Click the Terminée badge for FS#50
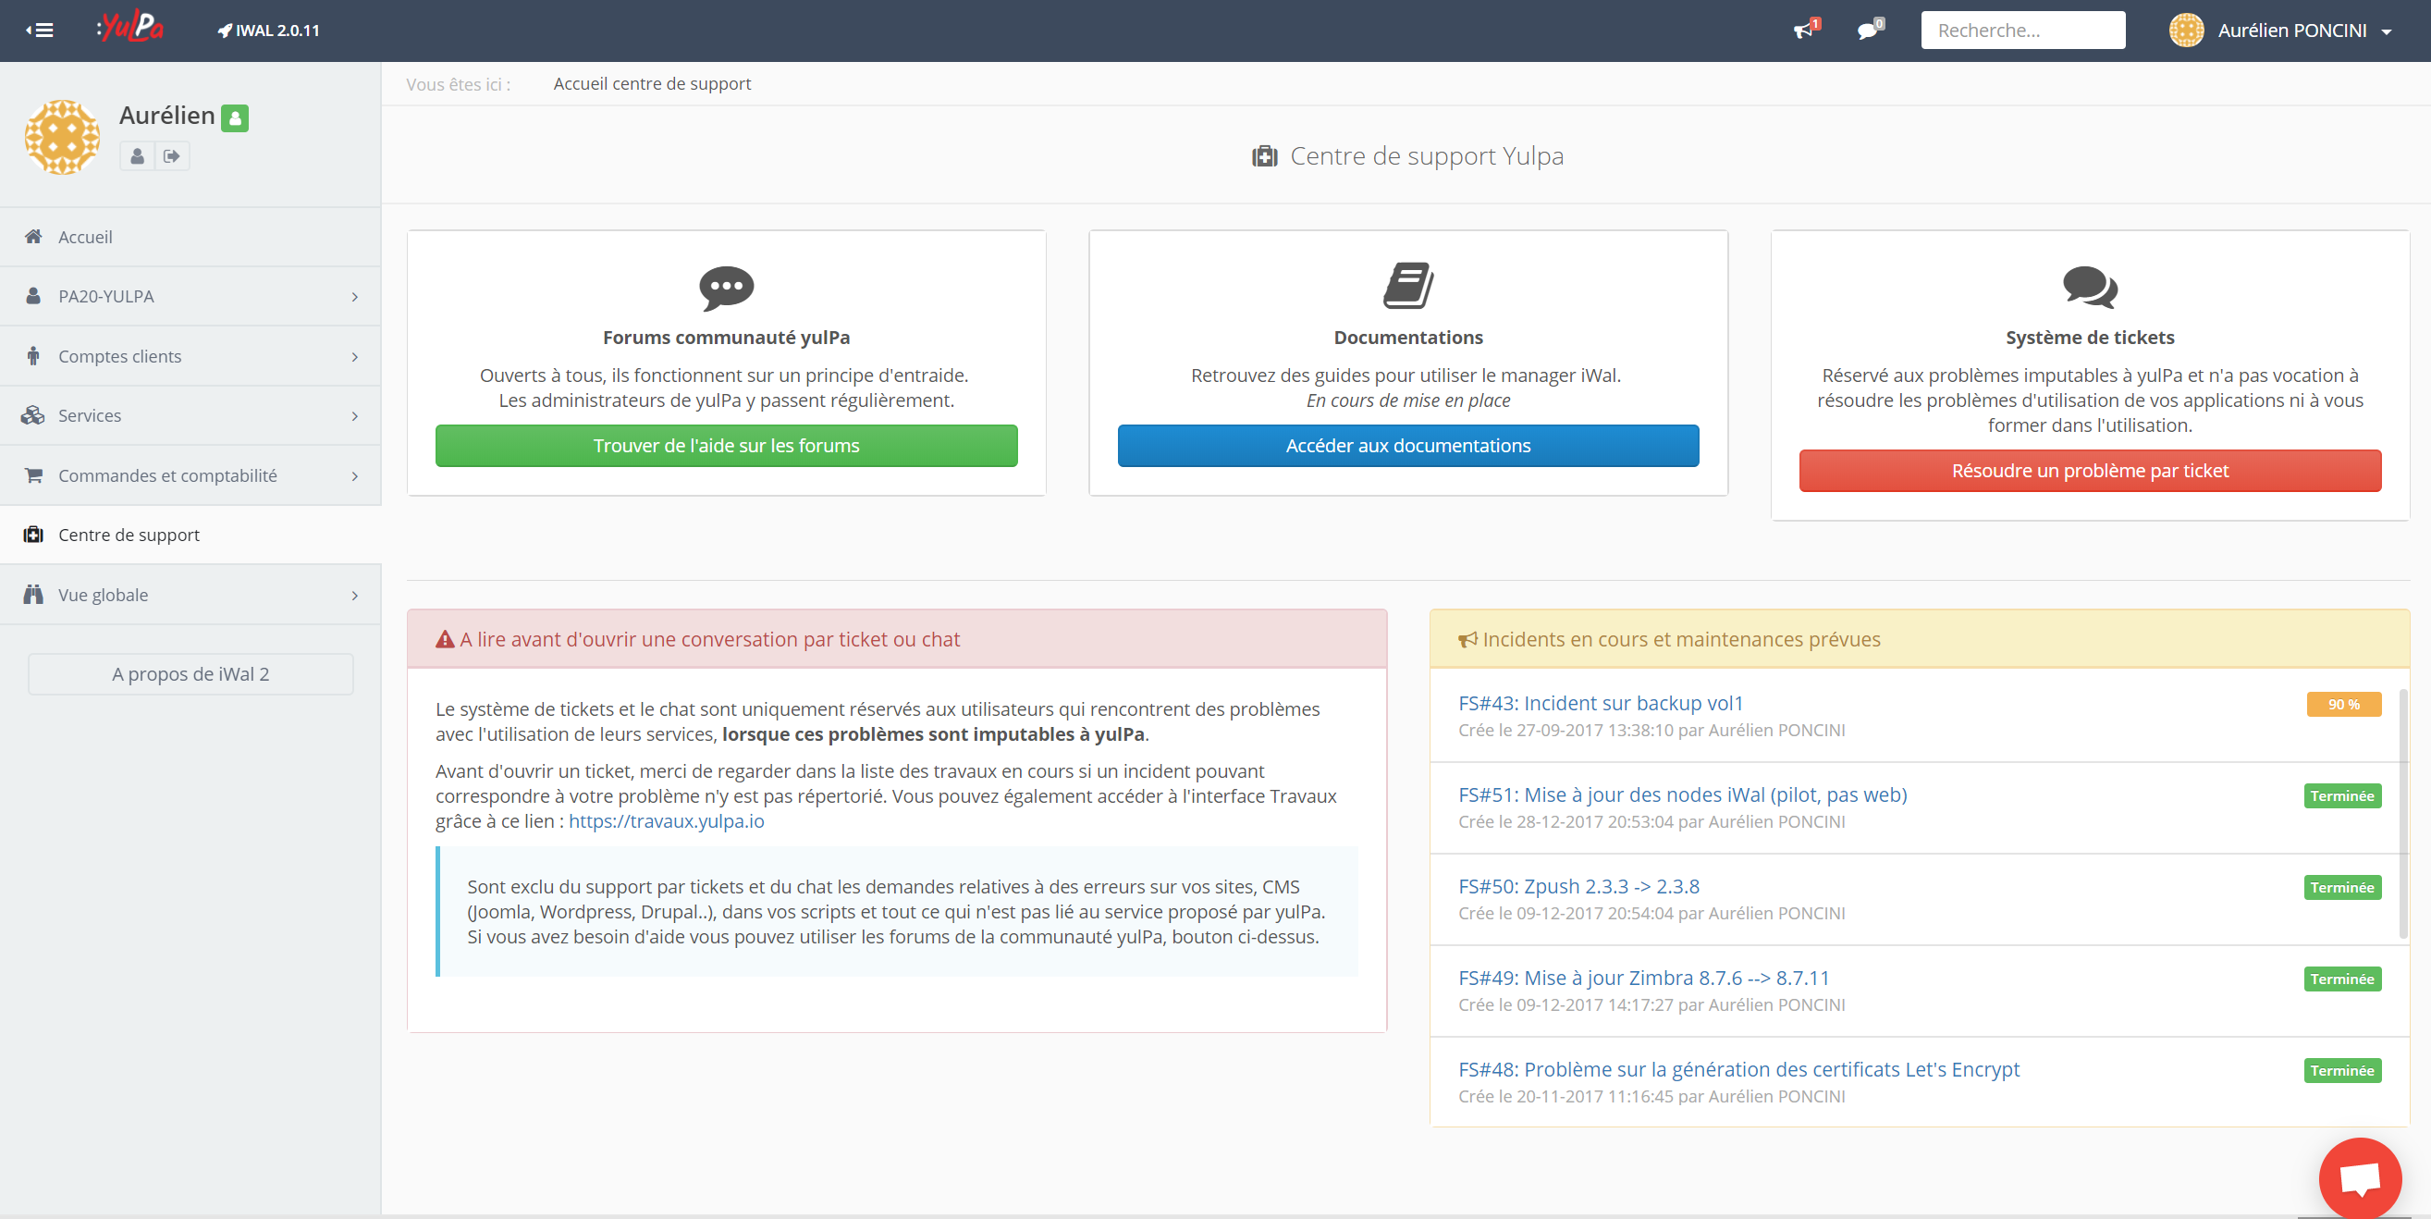 point(2342,888)
